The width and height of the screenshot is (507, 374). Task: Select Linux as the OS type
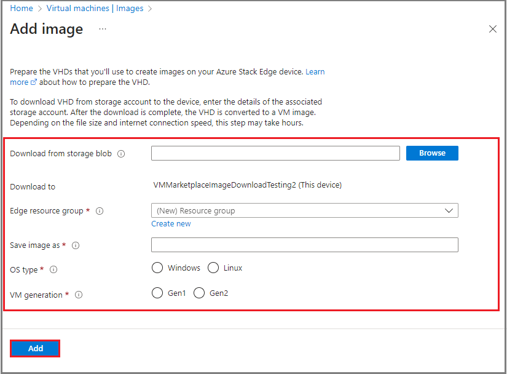point(213,268)
